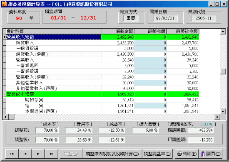
Task: Maximize the window
Action: (x=217, y=4)
